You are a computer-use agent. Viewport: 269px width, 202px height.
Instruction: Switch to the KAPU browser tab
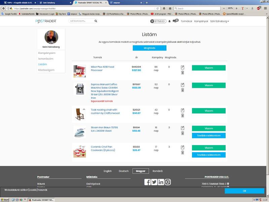(20, 3)
